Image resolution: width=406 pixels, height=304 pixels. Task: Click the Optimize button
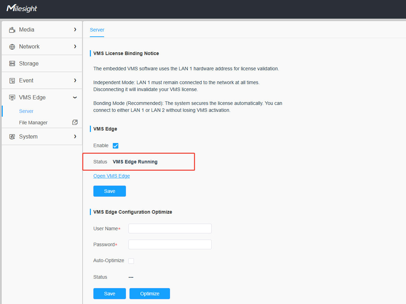pyautogui.click(x=150, y=294)
